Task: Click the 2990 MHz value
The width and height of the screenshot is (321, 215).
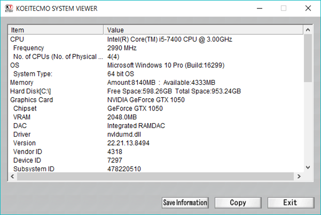Action: (122, 48)
